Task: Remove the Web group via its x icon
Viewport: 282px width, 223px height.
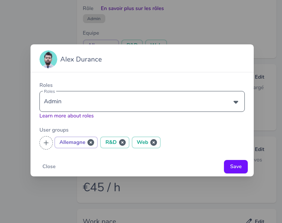Action: click(154, 142)
